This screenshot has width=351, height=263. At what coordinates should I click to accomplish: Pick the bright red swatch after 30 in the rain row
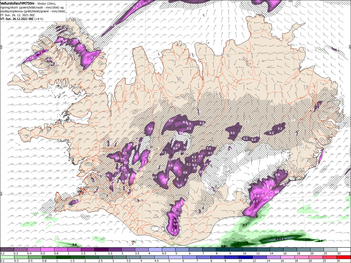click(343, 257)
